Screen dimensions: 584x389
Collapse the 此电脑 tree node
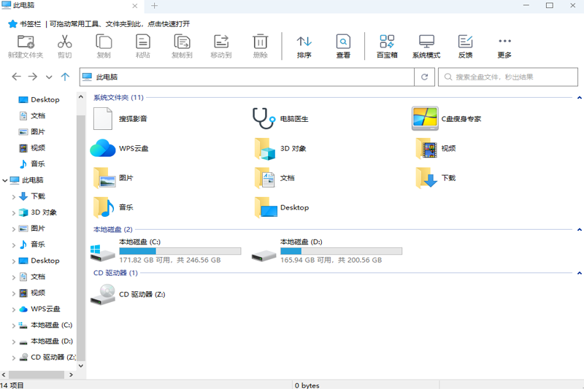tap(6, 180)
